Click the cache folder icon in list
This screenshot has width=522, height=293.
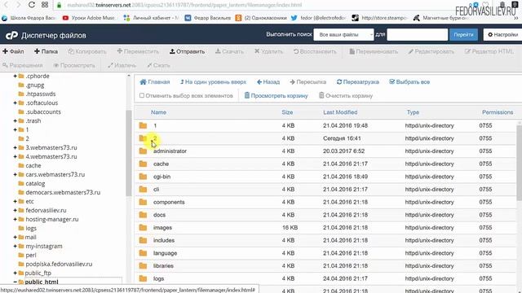(144, 164)
